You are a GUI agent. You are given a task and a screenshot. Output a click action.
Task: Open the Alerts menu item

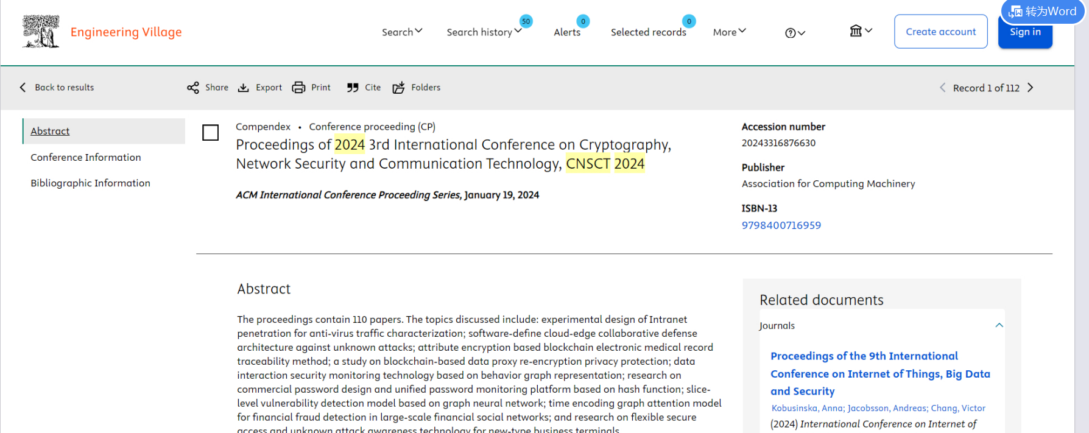coord(567,32)
